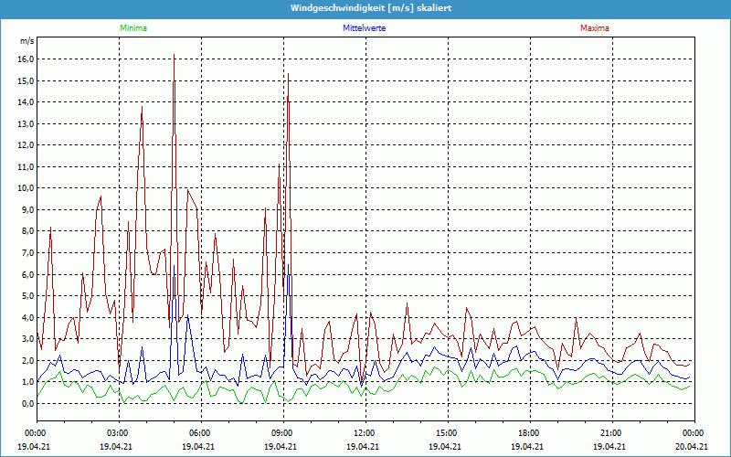This screenshot has height=457, width=731.
Task: Click the 4,0 y-axis value
Action: (28, 317)
